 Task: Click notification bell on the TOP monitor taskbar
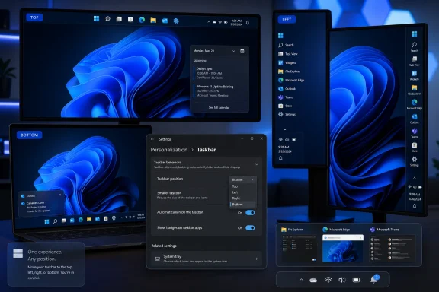[x=248, y=23]
